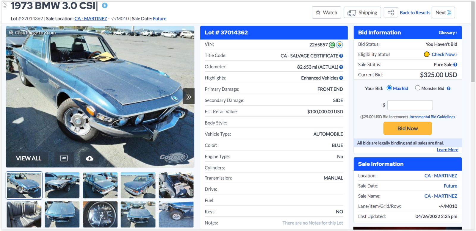
Task: Click the Learn More link
Action: (447, 150)
